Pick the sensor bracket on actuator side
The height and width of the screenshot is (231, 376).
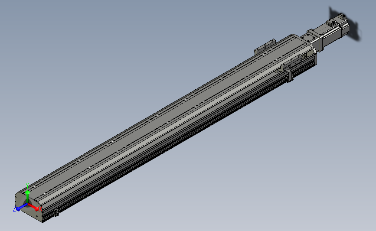tap(290, 75)
